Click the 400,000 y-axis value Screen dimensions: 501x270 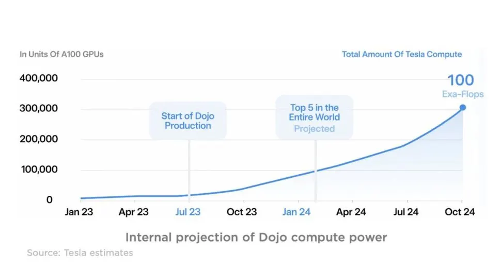coord(39,78)
